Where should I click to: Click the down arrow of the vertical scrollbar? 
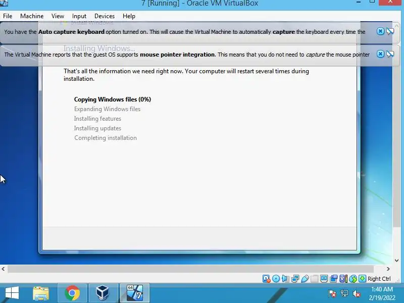[x=397, y=261]
